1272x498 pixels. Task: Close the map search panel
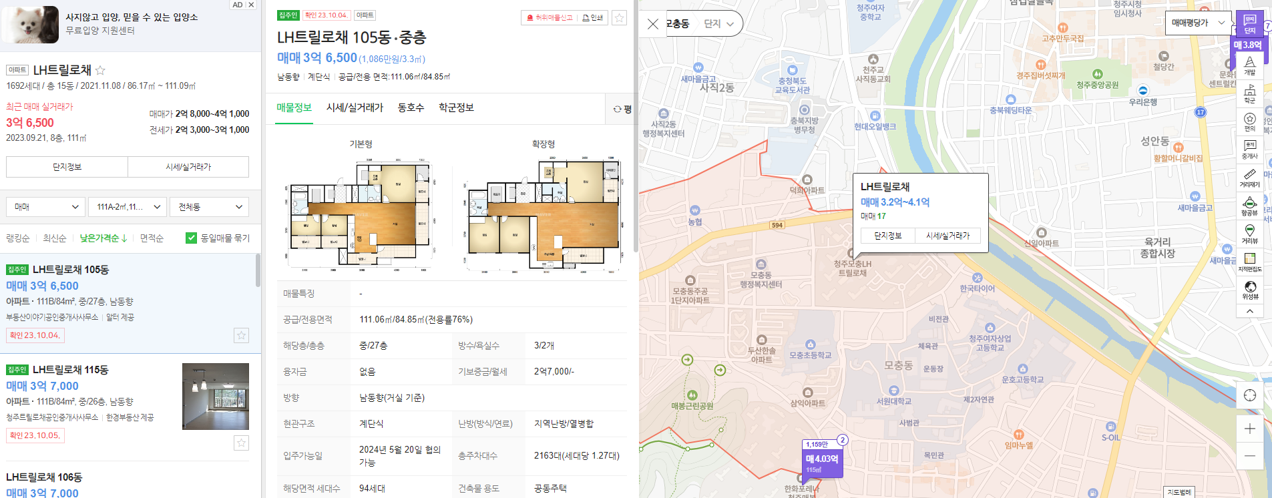[x=653, y=24]
